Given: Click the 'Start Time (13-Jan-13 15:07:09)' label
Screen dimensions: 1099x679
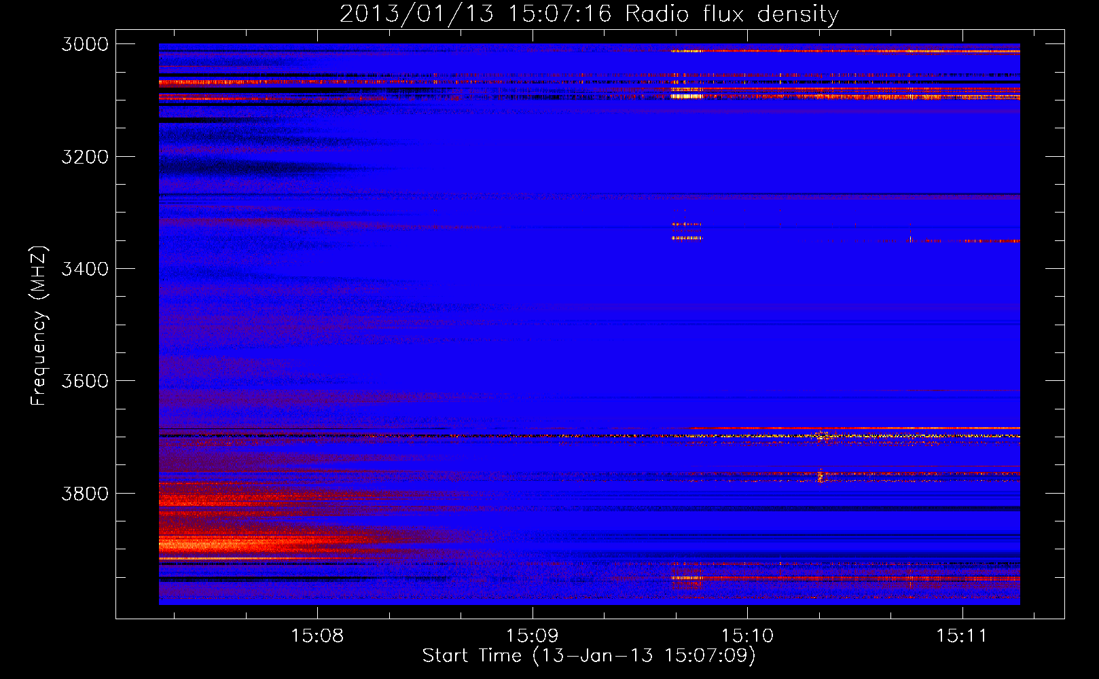Looking at the screenshot, I should coord(589,656).
